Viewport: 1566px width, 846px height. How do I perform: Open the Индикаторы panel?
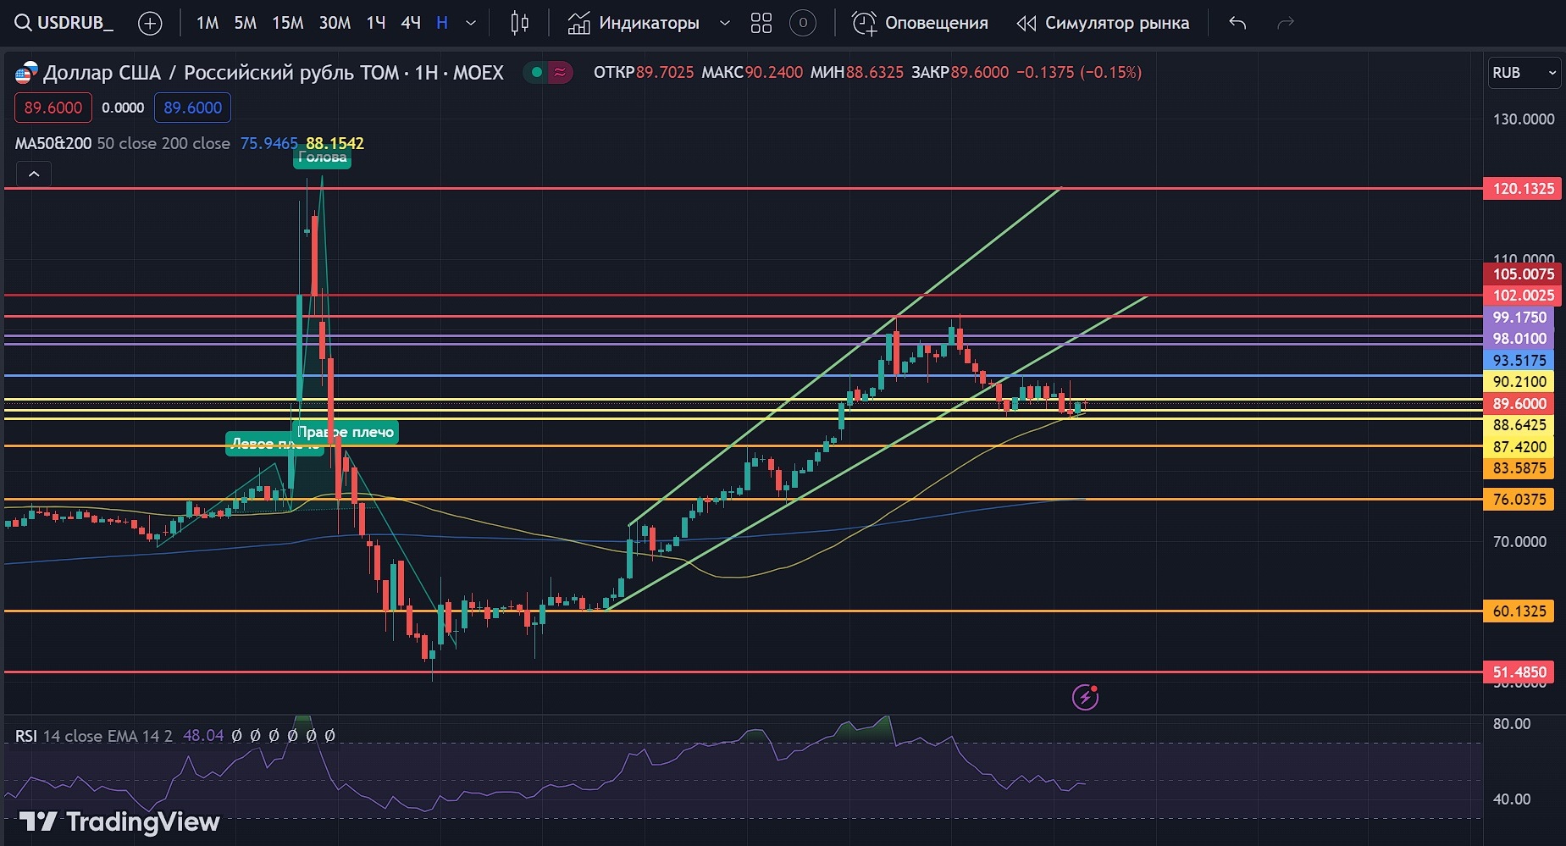point(634,24)
